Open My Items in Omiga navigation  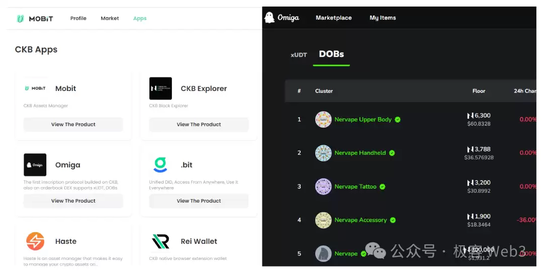coord(383,18)
